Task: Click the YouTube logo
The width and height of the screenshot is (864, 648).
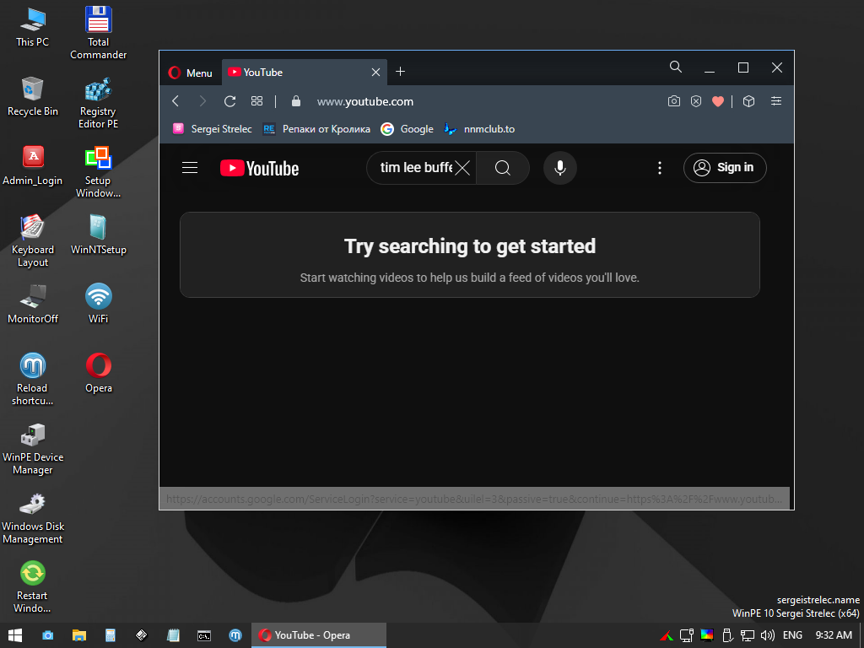Action: coord(260,168)
